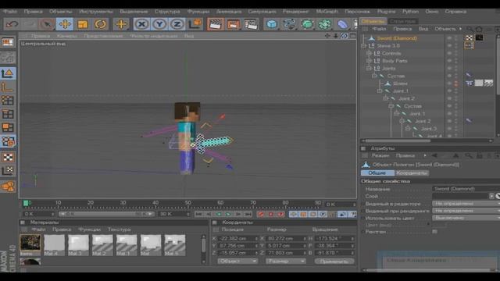This screenshot has height=281, width=500.
Task: Open the Координаты attributes tab
Action: [x=412, y=173]
